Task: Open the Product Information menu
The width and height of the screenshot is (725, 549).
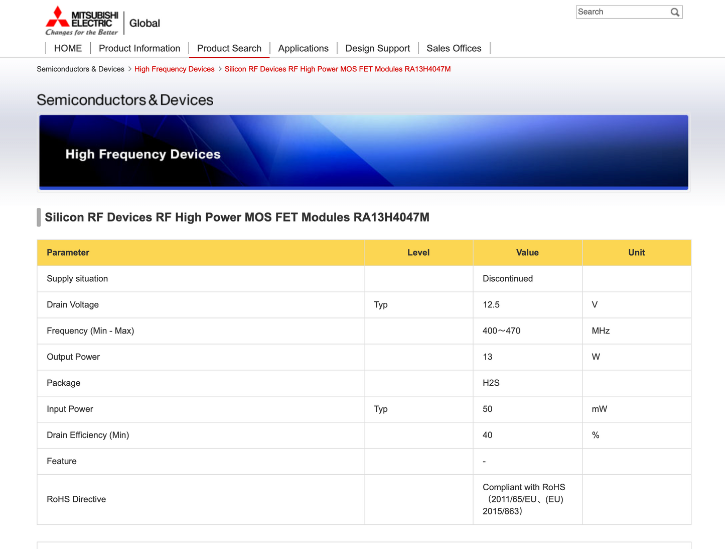Action: [x=139, y=48]
